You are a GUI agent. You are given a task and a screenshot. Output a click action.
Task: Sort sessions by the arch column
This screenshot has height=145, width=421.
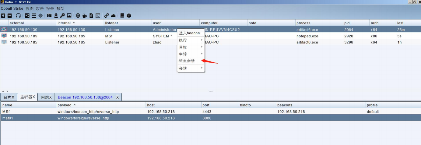383,23
